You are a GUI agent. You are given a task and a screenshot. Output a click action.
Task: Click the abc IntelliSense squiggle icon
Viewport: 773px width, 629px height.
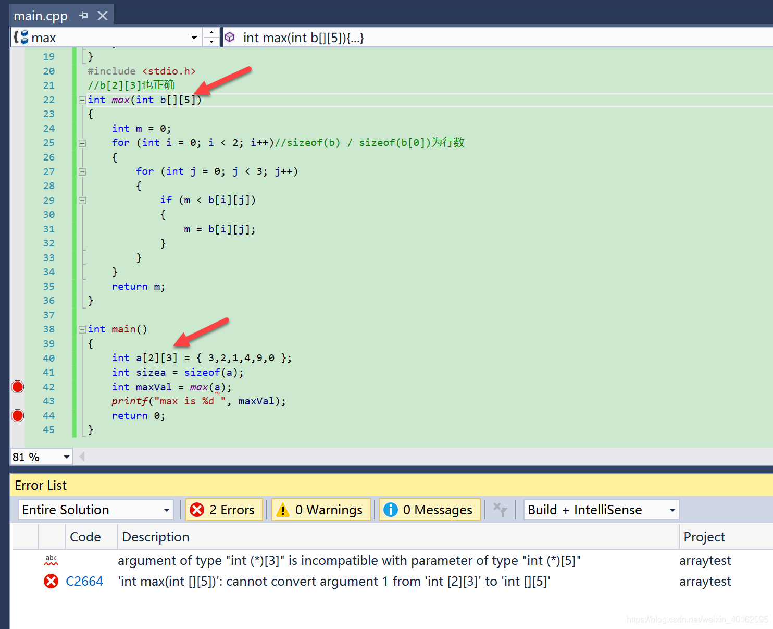pos(51,561)
